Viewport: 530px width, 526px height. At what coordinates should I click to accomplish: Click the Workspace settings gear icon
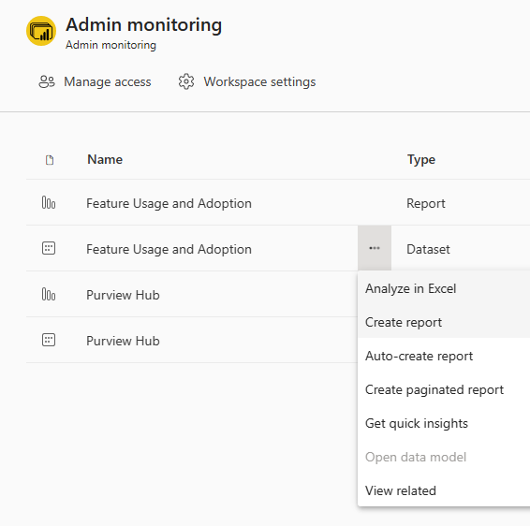coord(186,81)
